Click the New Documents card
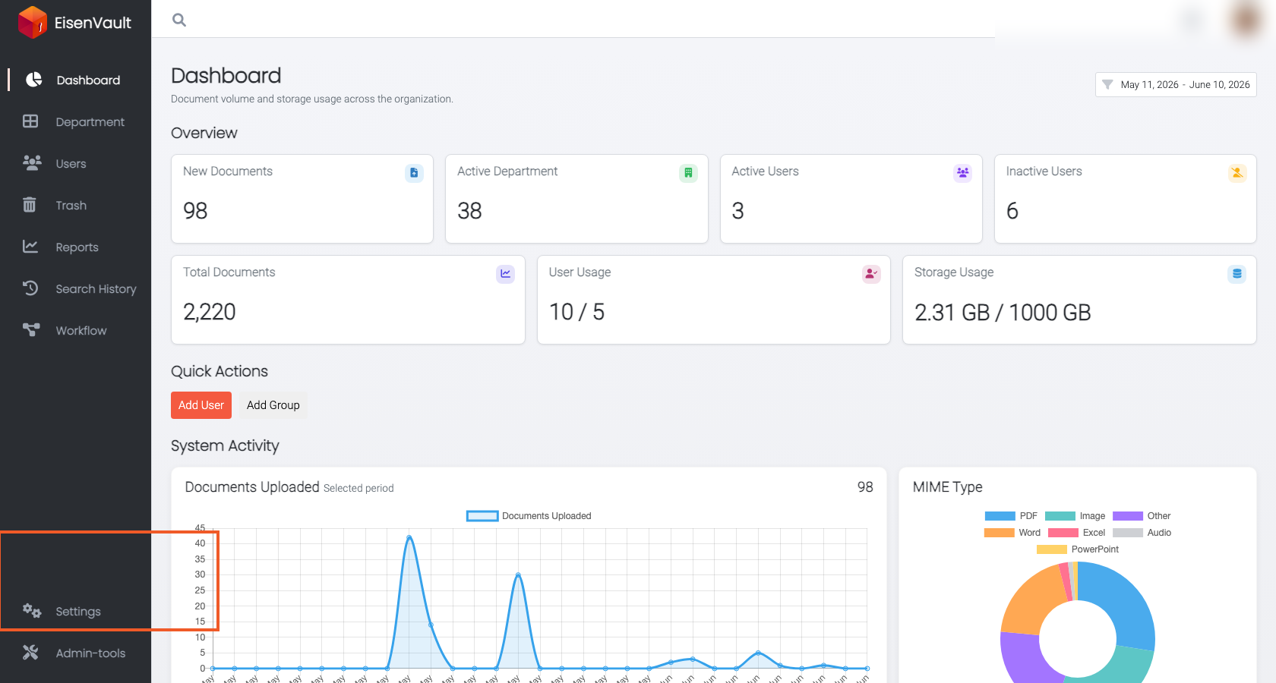The width and height of the screenshot is (1276, 683). click(302, 199)
